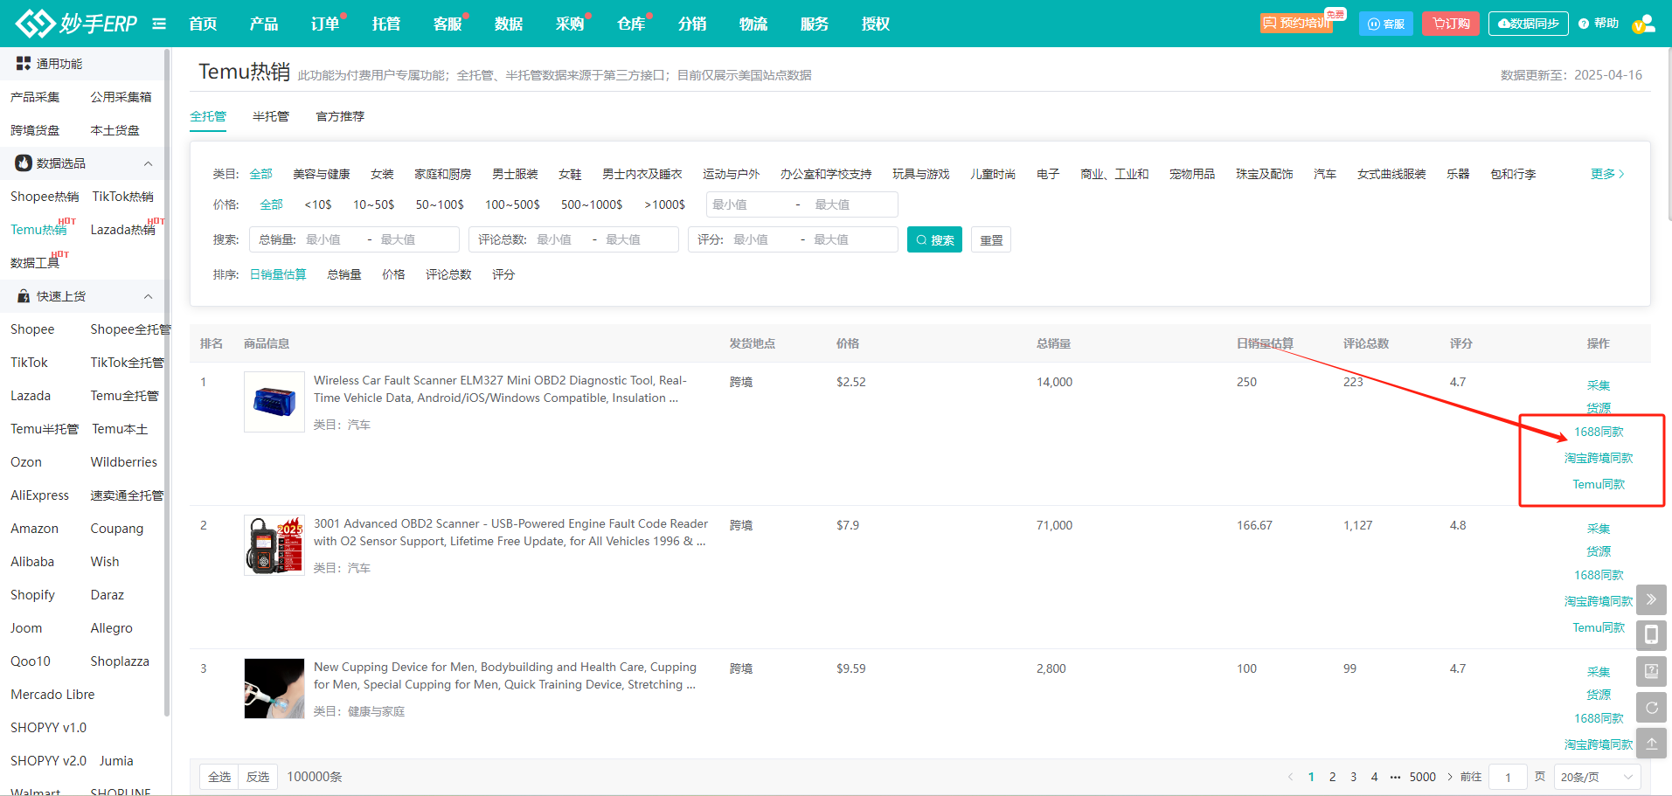Click the 妙手ERP logo

click(x=77, y=24)
